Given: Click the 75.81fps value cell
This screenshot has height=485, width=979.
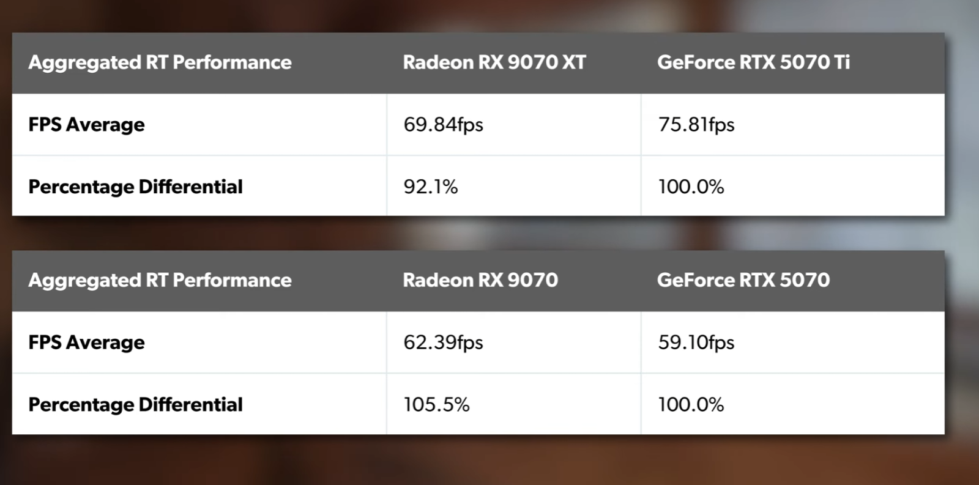Looking at the screenshot, I should click(x=792, y=124).
